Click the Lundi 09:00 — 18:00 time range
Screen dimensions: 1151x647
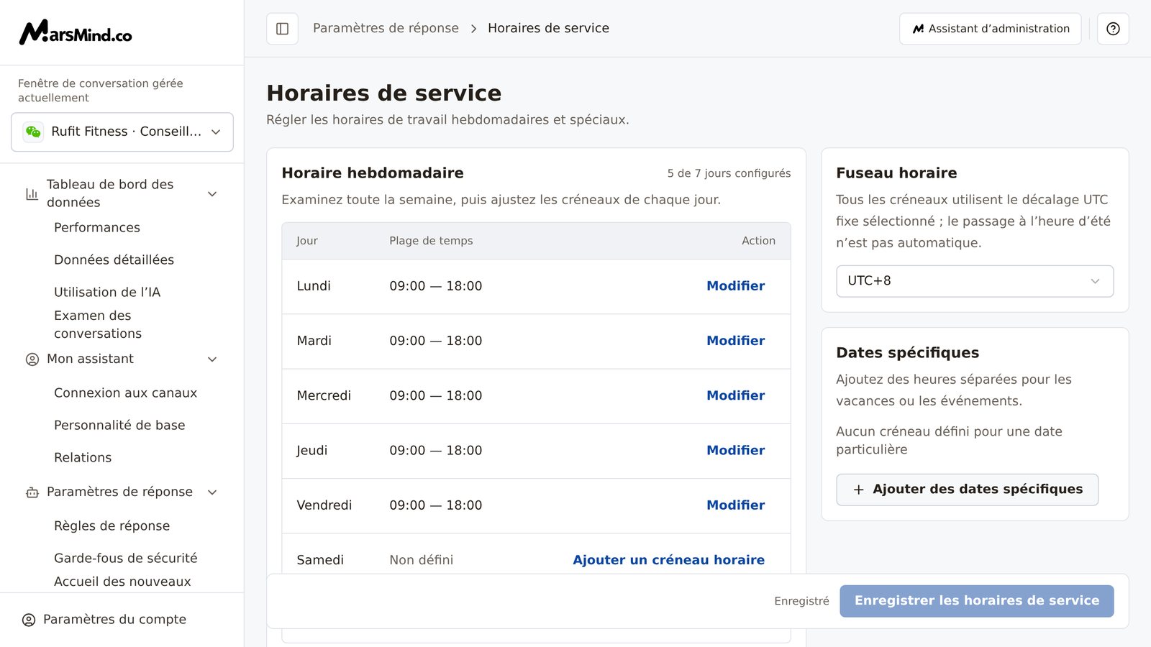(x=436, y=286)
